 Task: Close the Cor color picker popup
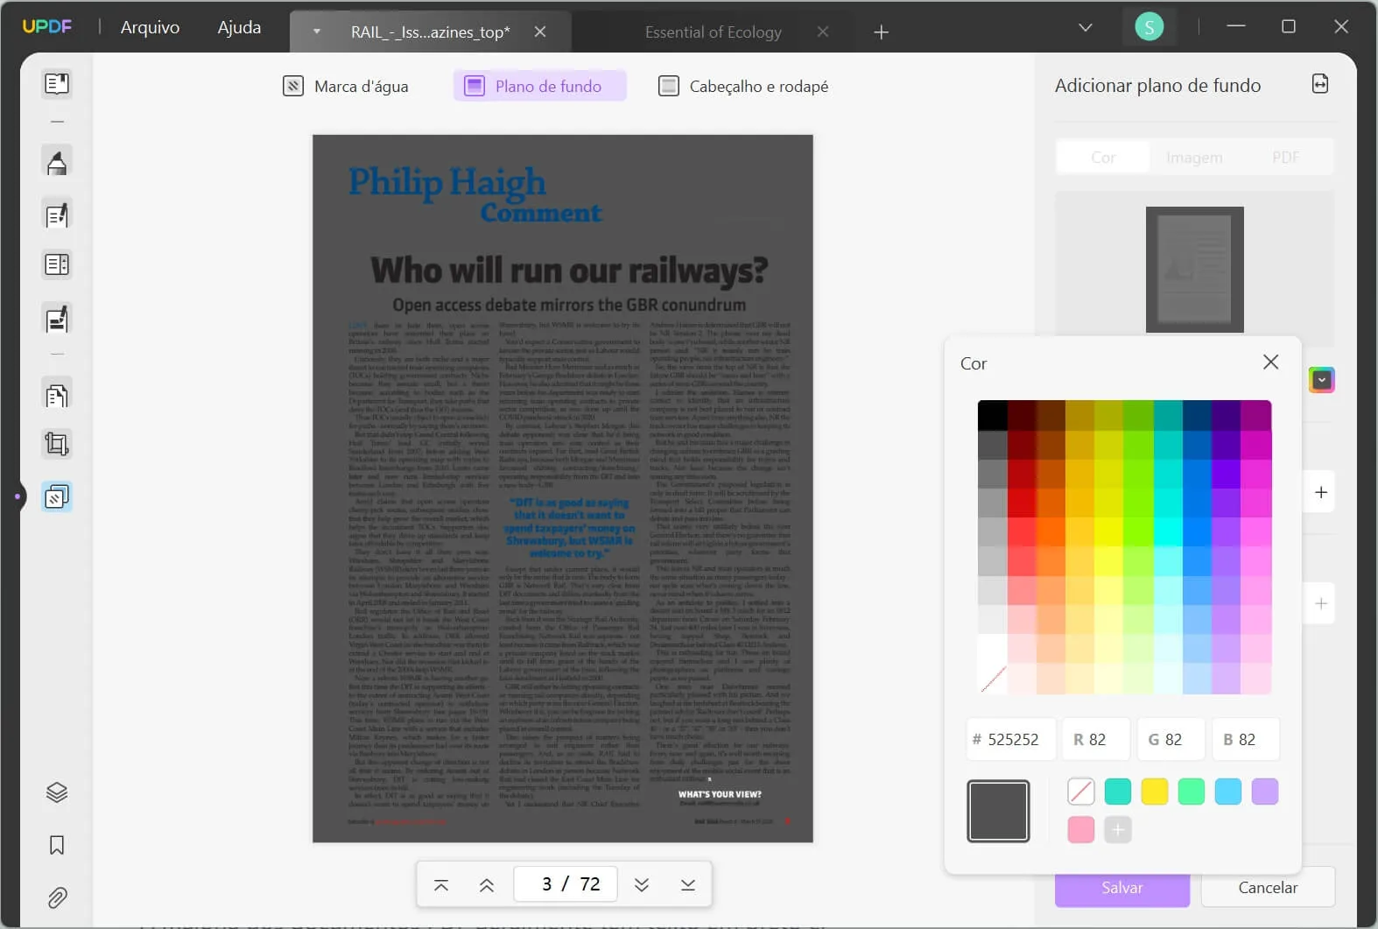1271,362
